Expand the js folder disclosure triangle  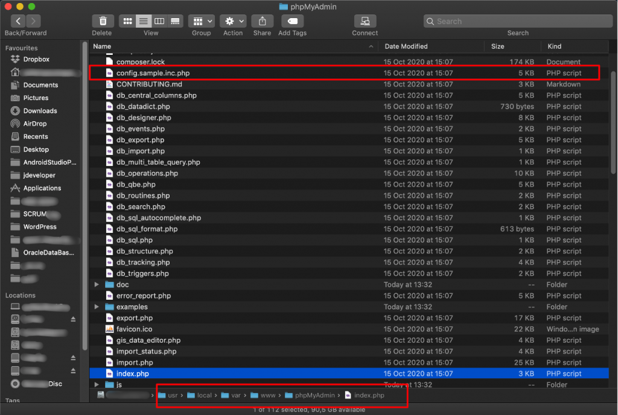[x=97, y=384]
